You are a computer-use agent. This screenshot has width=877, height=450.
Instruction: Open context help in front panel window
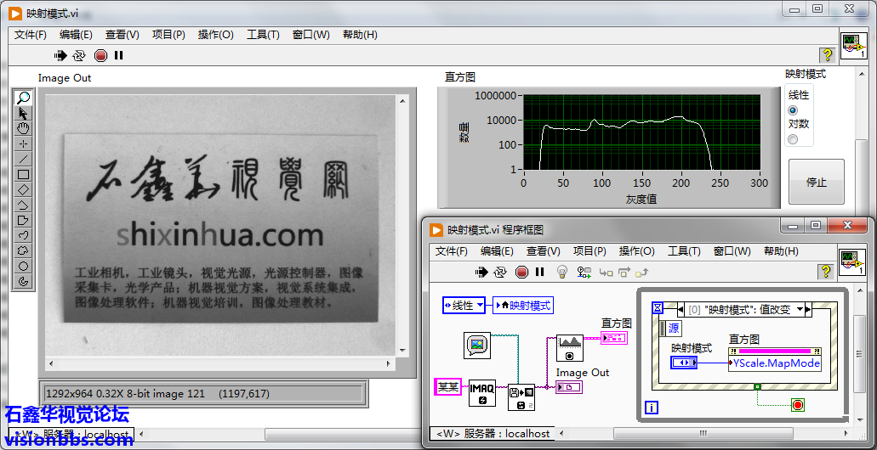click(x=827, y=54)
